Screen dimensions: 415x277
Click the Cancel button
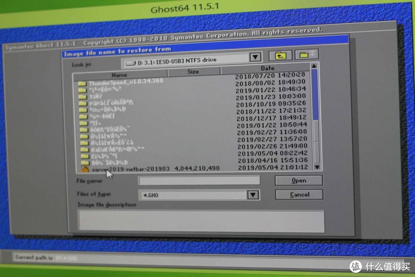tap(299, 195)
